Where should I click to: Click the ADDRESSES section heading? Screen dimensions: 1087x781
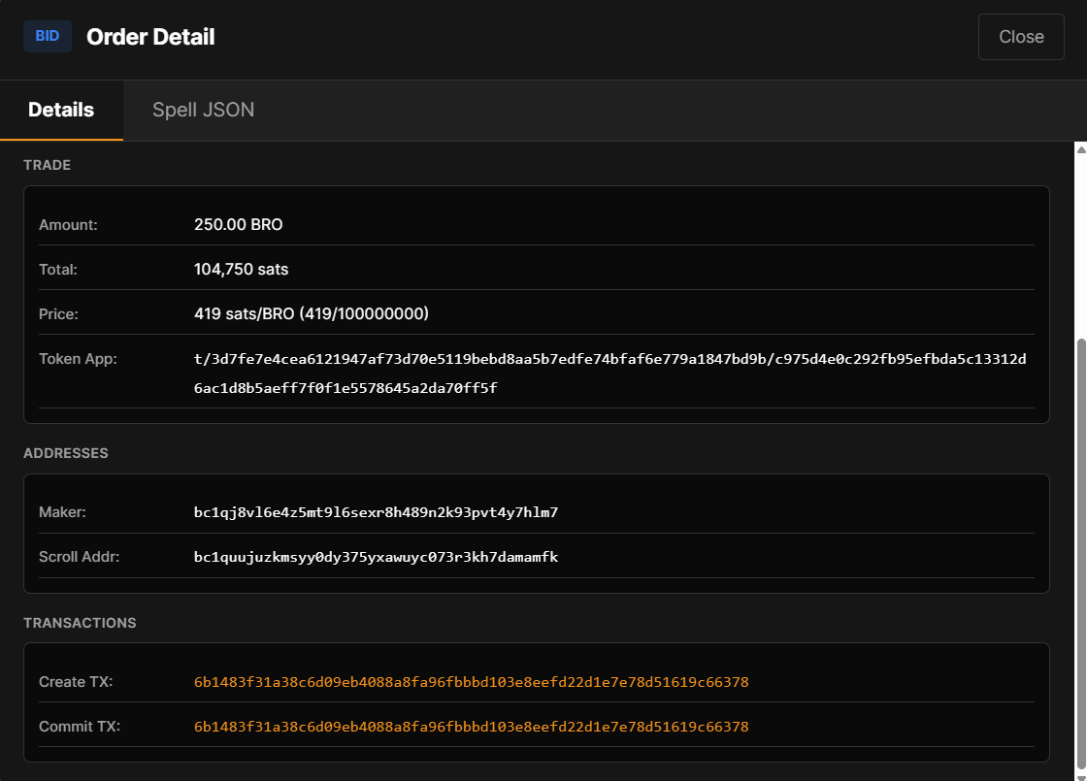click(66, 453)
